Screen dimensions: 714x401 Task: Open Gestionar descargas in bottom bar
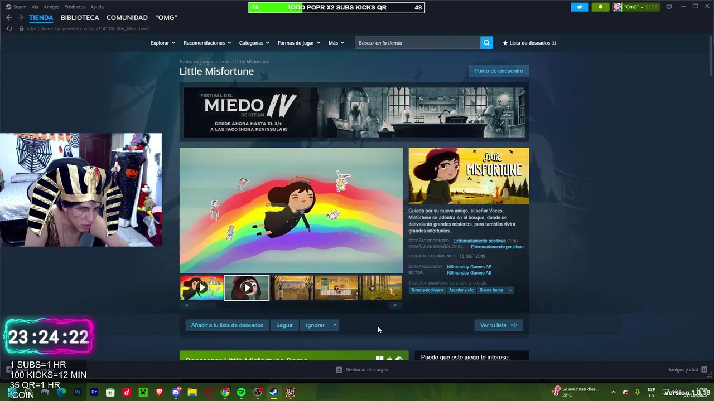362,370
